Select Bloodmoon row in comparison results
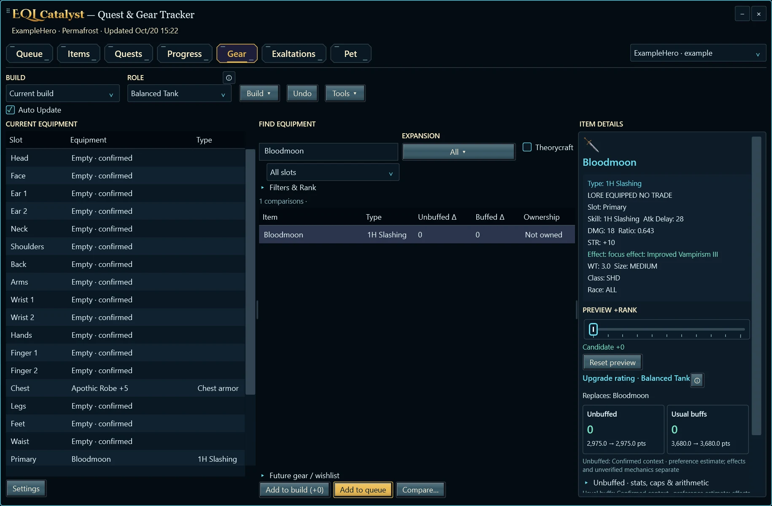 coord(417,235)
